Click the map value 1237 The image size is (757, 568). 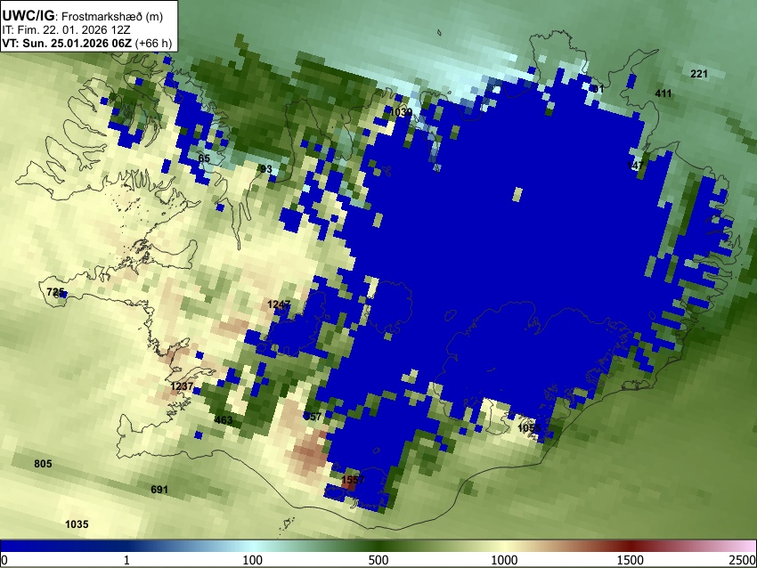click(x=182, y=386)
